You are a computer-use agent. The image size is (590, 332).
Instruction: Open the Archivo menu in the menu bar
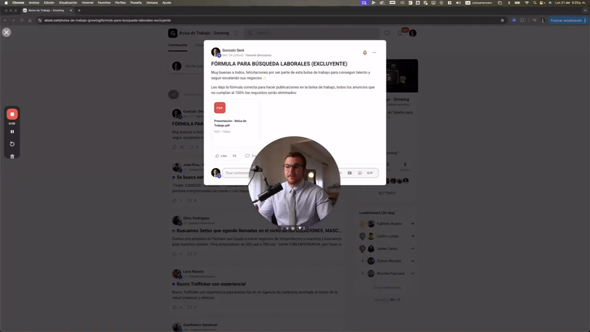34,3
